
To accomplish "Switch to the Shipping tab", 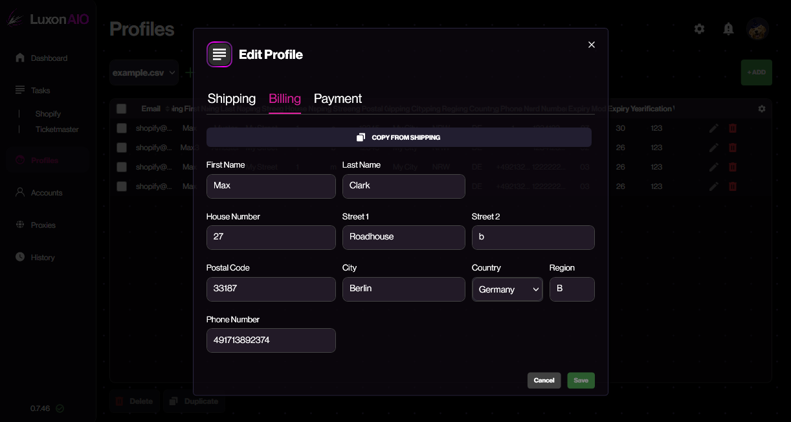I will point(232,98).
